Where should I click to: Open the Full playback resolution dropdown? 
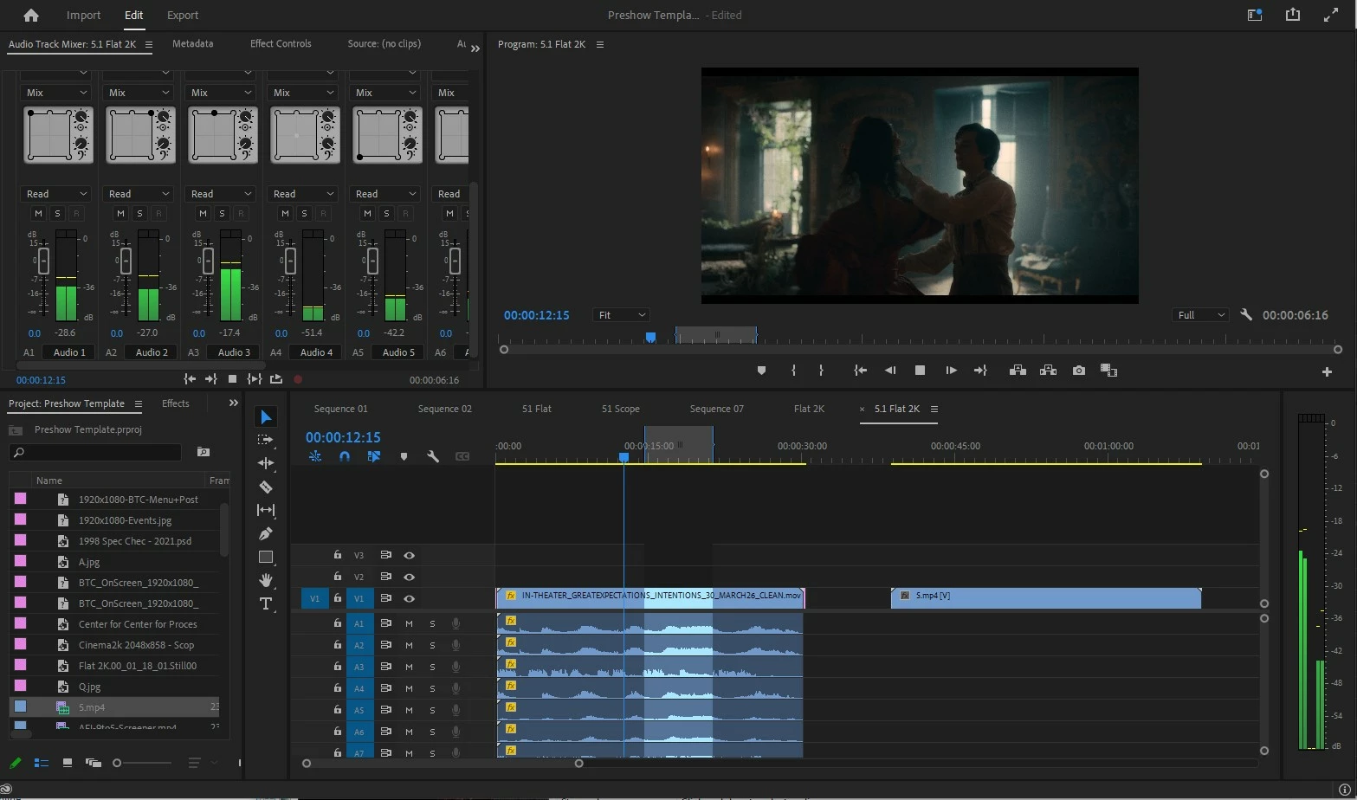1199,315
